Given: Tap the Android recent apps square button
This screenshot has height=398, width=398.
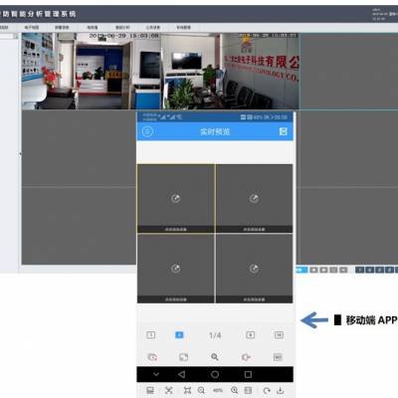Looking at the screenshot, I should (x=248, y=374).
